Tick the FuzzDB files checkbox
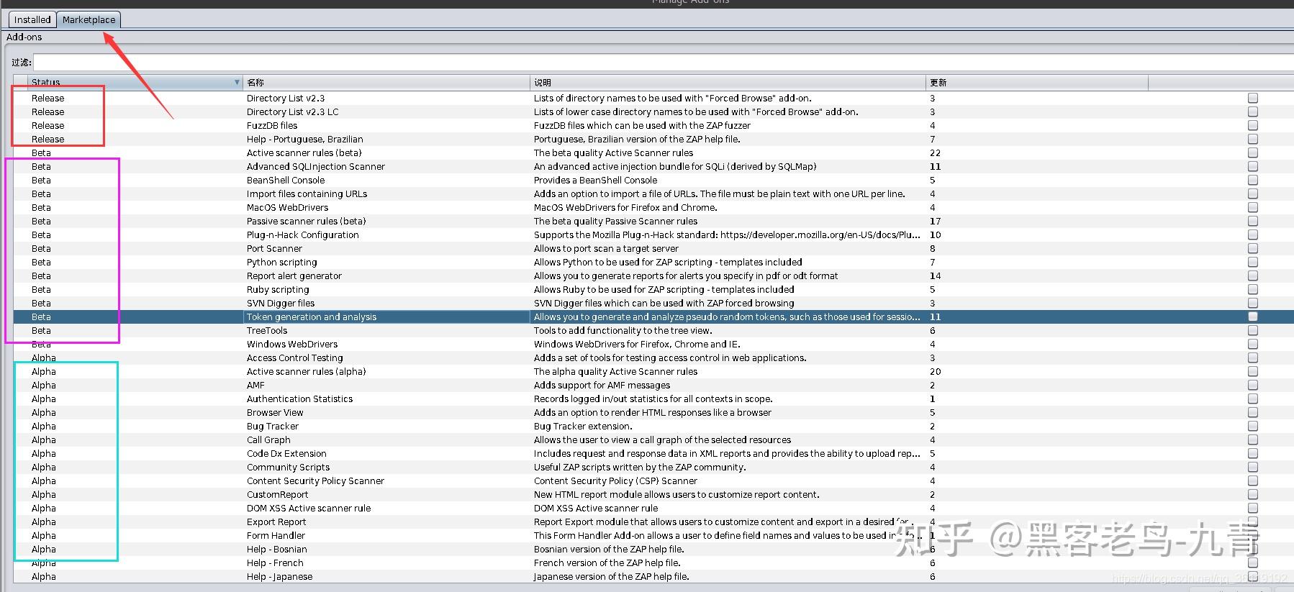Viewport: 1294px width, 592px height. 1253,125
